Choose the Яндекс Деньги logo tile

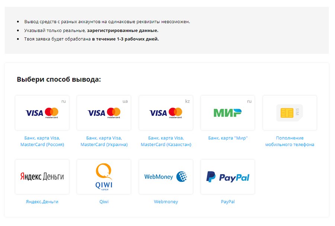[42, 177]
